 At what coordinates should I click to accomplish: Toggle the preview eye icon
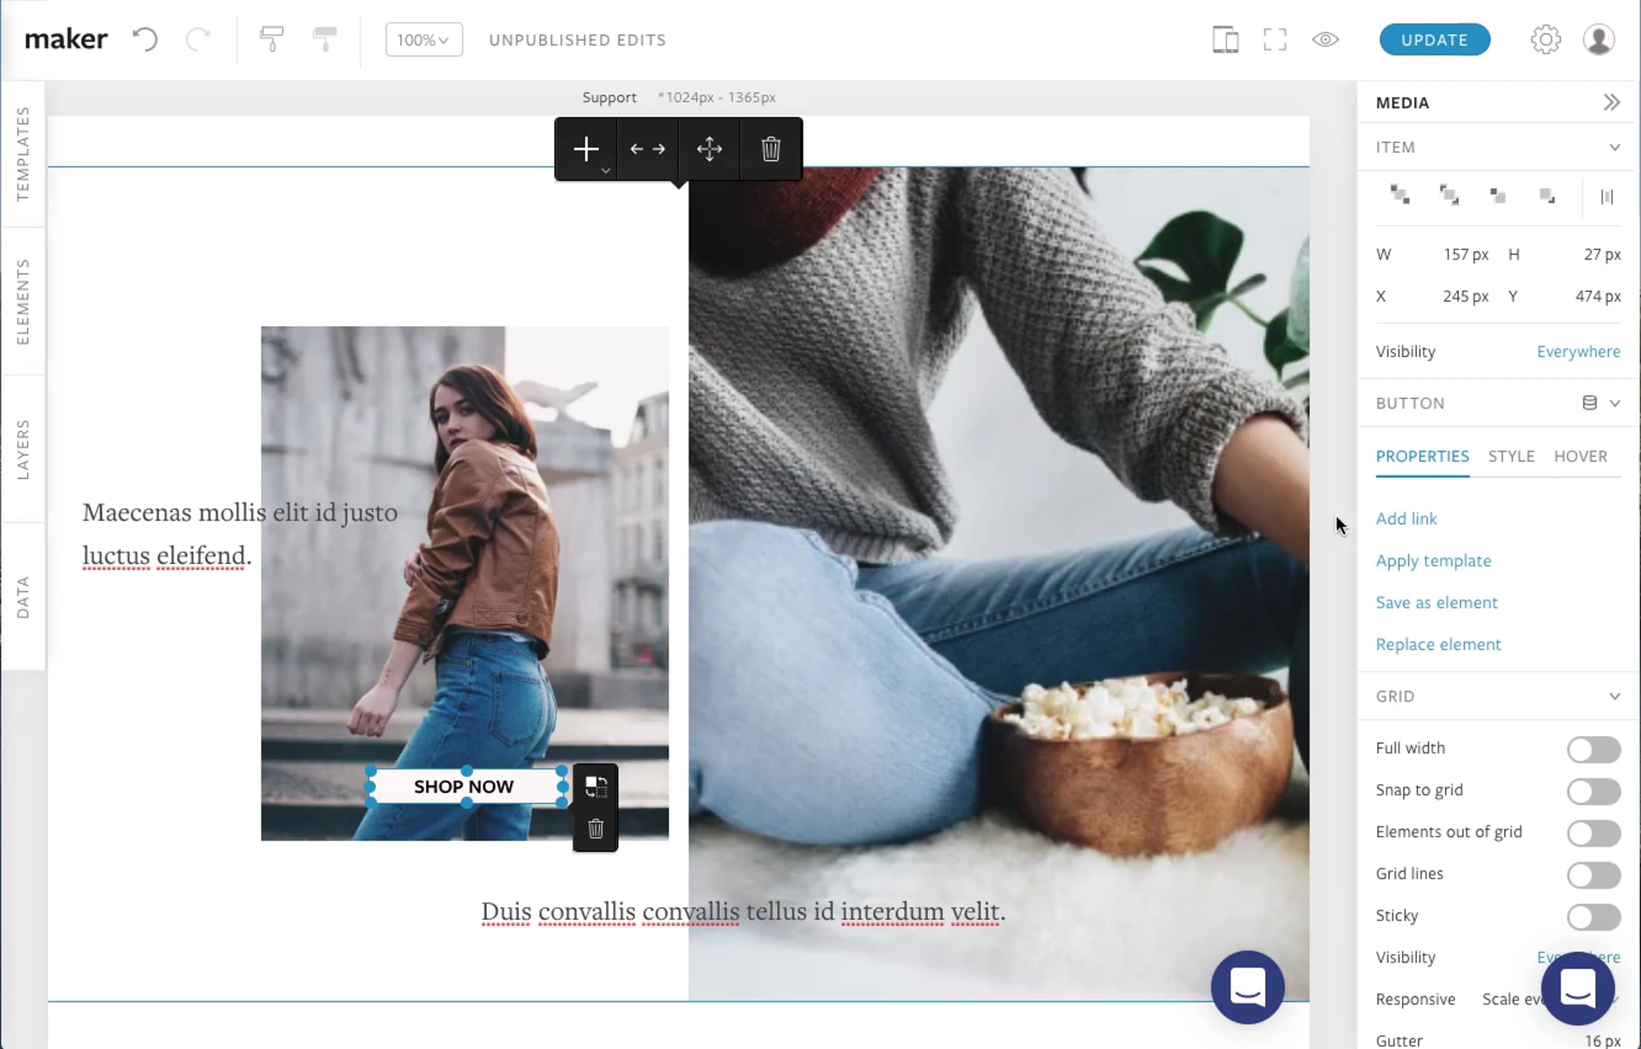click(1325, 40)
